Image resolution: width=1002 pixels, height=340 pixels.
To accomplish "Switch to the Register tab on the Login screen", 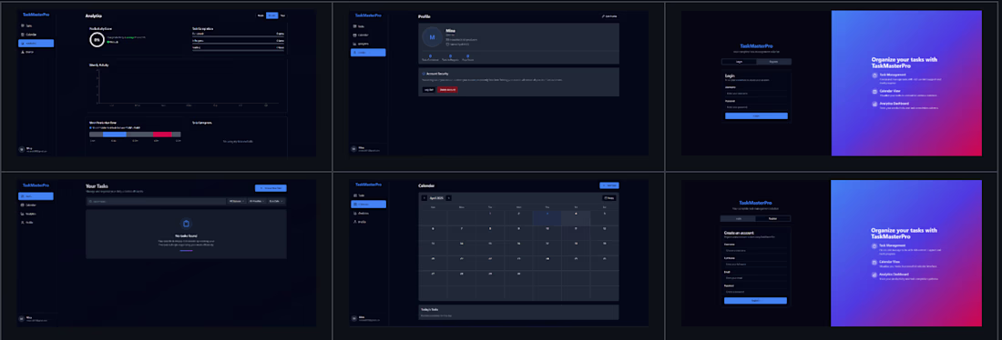I will click(773, 62).
